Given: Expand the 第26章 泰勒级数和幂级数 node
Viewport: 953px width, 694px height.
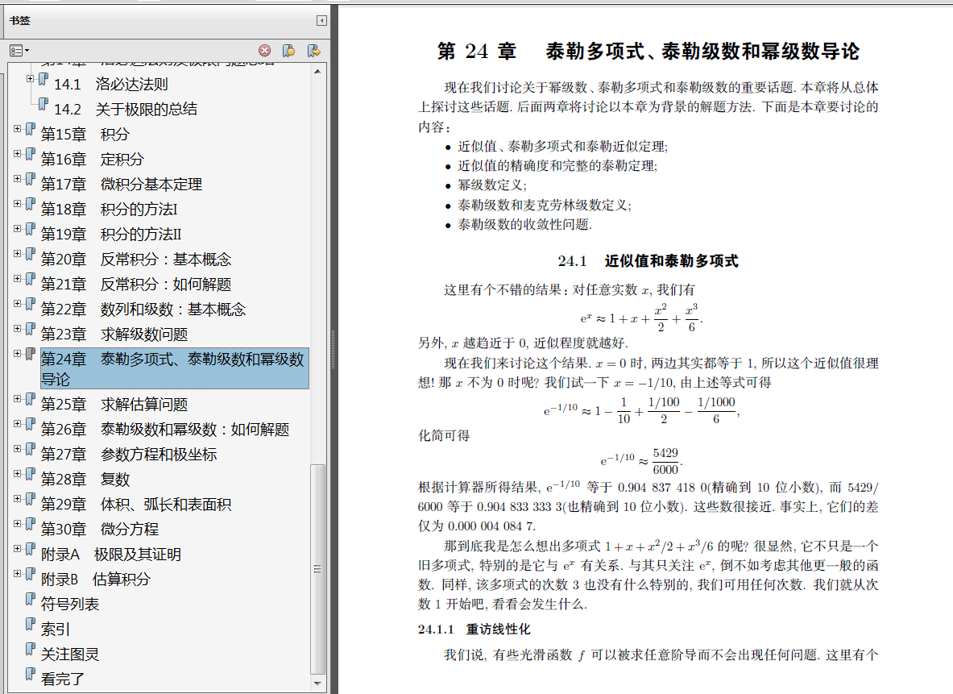Looking at the screenshot, I should [17, 424].
